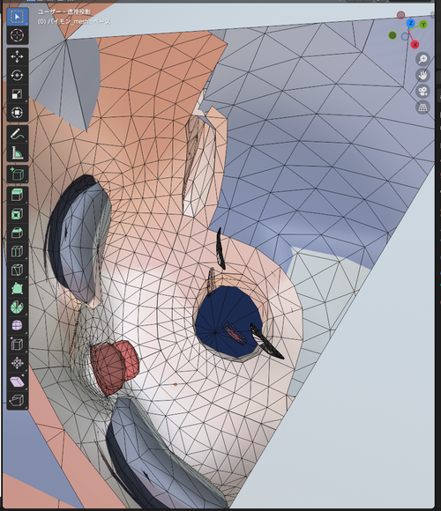Snap view to green Y axis

tap(423, 25)
